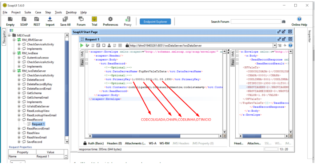315x164 pixels.
Task: Click the Endpoint Explorer button
Action: (155, 22)
